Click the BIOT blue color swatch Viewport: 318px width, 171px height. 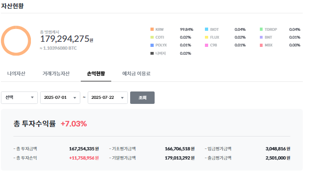[206, 29]
